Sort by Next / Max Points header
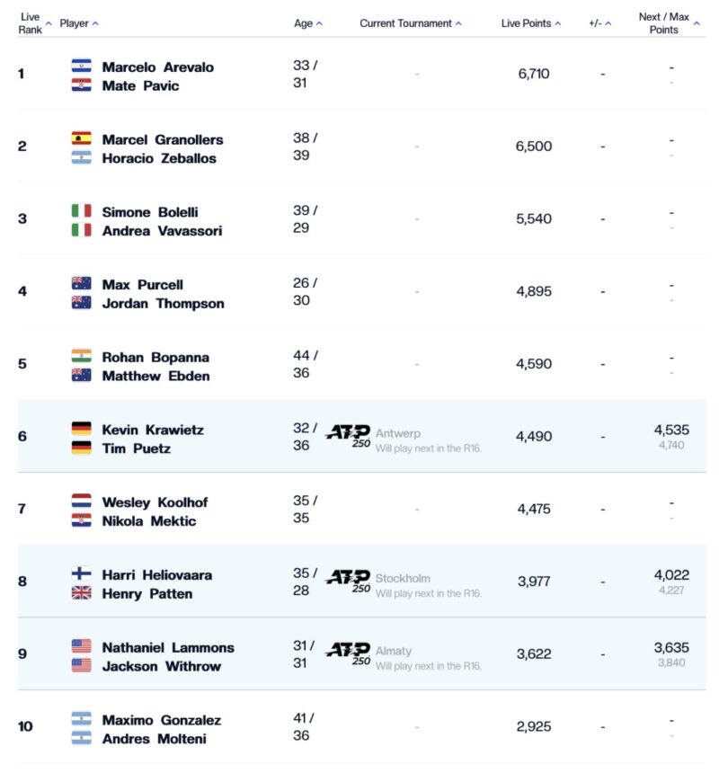This screenshot has height=773, width=719. click(x=669, y=23)
